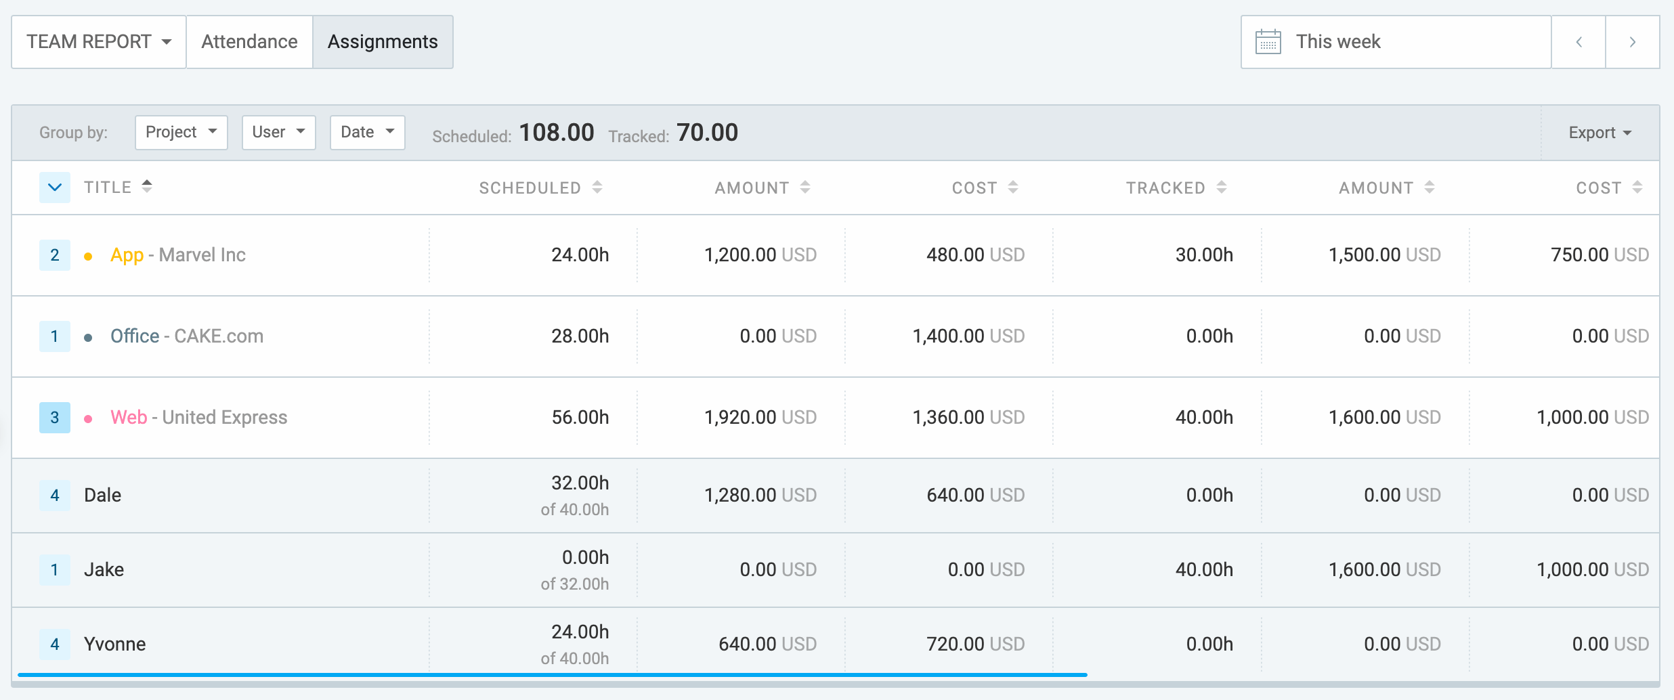Open the User group-by dropdown
Screen dimensions: 1674x700
[x=278, y=132]
